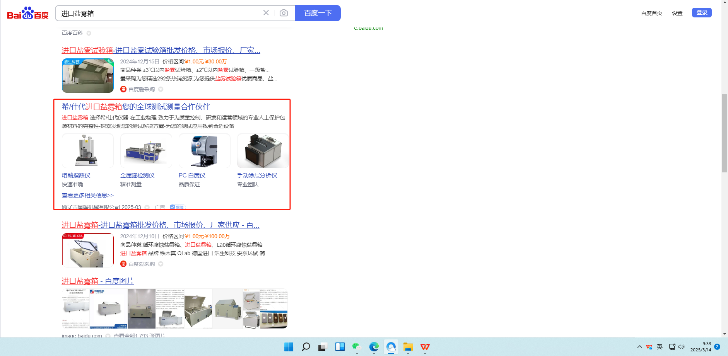The image size is (728, 356).
Task: Open the 进口盐雾试验箱 批发价格 result
Action: click(161, 50)
